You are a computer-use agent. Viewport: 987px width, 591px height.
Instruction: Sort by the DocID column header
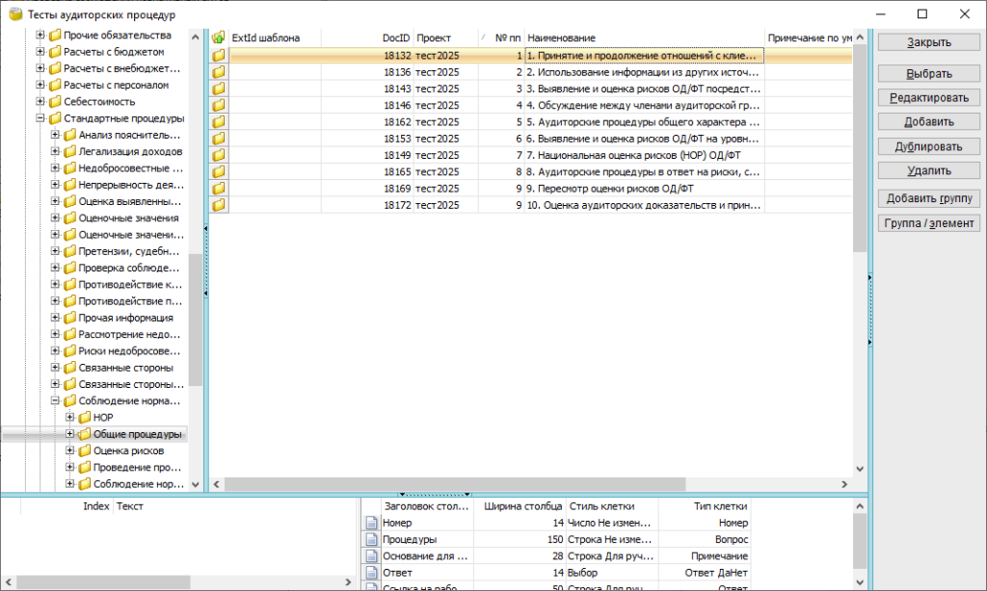pyautogui.click(x=395, y=38)
